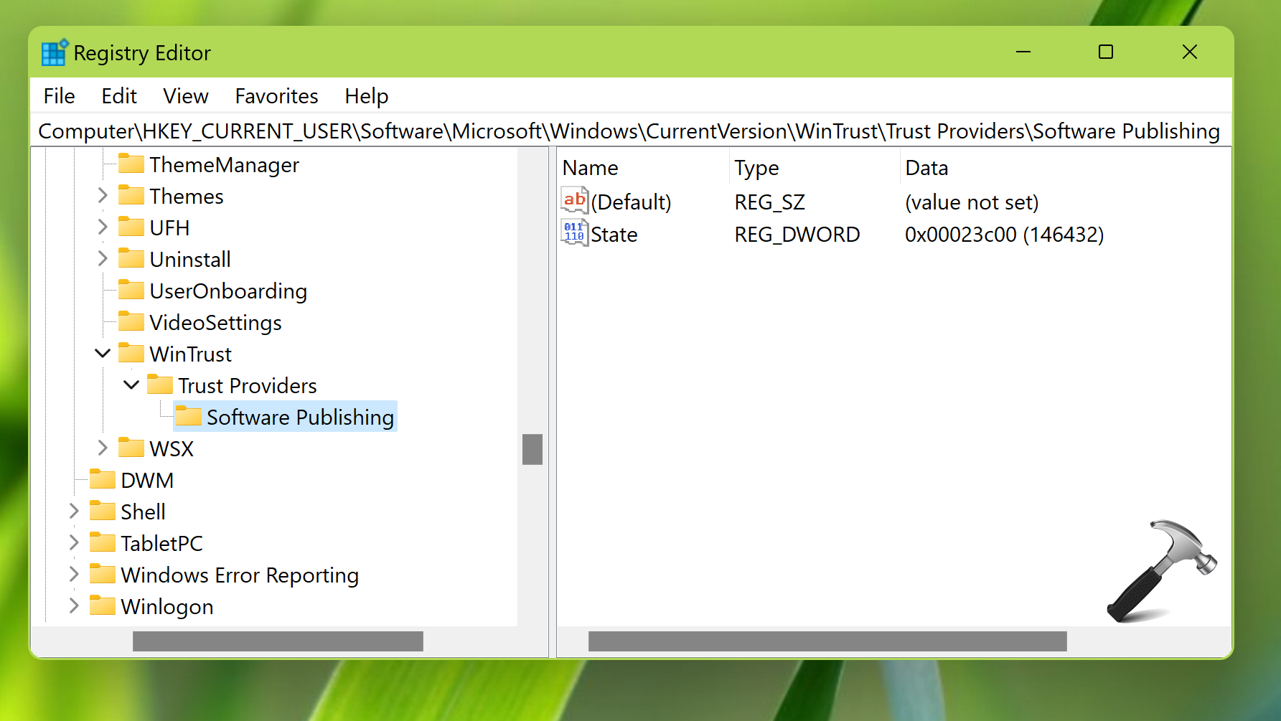The height and width of the screenshot is (721, 1281).
Task: Click the Registry Editor title bar icon
Action: 55,53
